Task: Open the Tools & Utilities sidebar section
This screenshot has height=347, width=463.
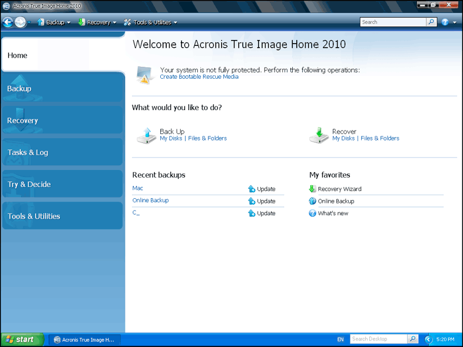Action: (x=62, y=216)
